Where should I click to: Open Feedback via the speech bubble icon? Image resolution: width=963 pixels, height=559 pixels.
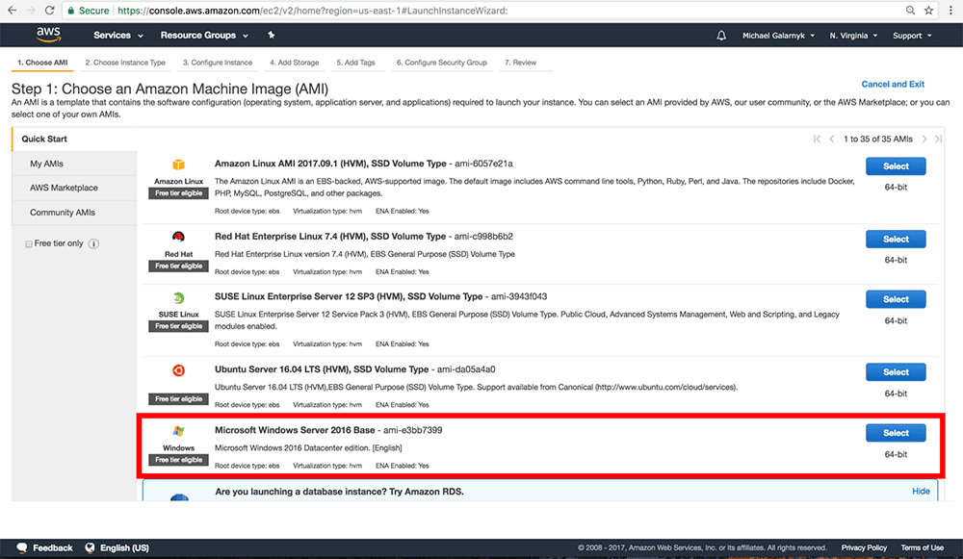tap(21, 547)
